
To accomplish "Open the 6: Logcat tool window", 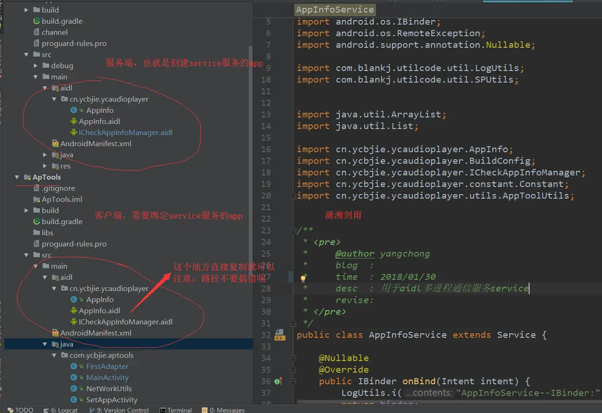I will tap(60, 410).
